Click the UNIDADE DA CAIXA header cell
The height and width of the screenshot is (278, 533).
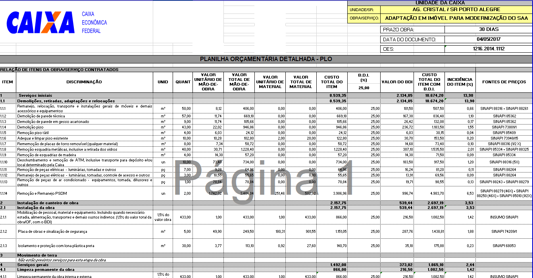pyautogui.click(x=440, y=3)
